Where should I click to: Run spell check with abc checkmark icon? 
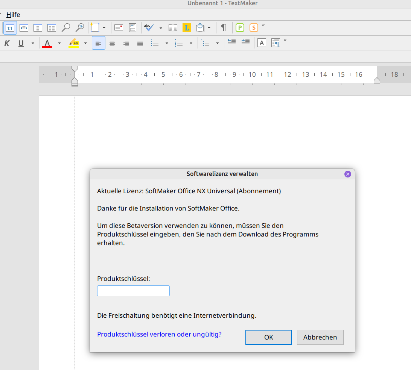pyautogui.click(x=149, y=28)
